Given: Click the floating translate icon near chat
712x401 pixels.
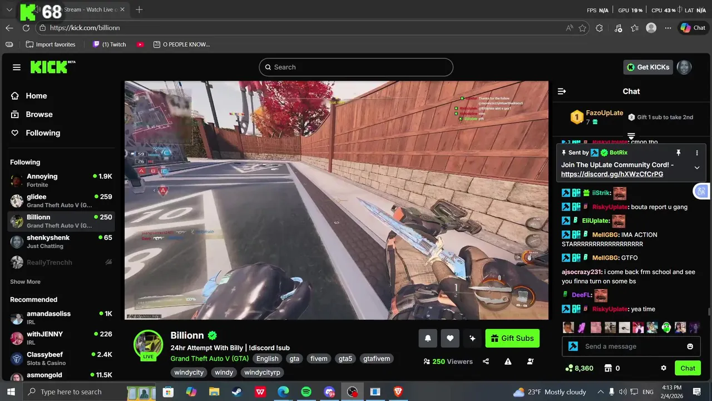Looking at the screenshot, I should [701, 191].
